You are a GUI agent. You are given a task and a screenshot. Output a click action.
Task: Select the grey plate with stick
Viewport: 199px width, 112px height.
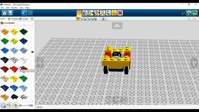click(14, 60)
